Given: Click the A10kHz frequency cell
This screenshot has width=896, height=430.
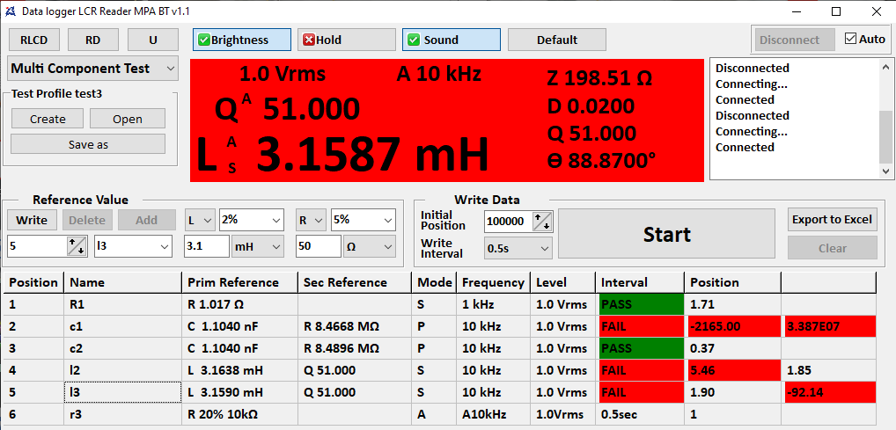Looking at the screenshot, I should 494,414.
